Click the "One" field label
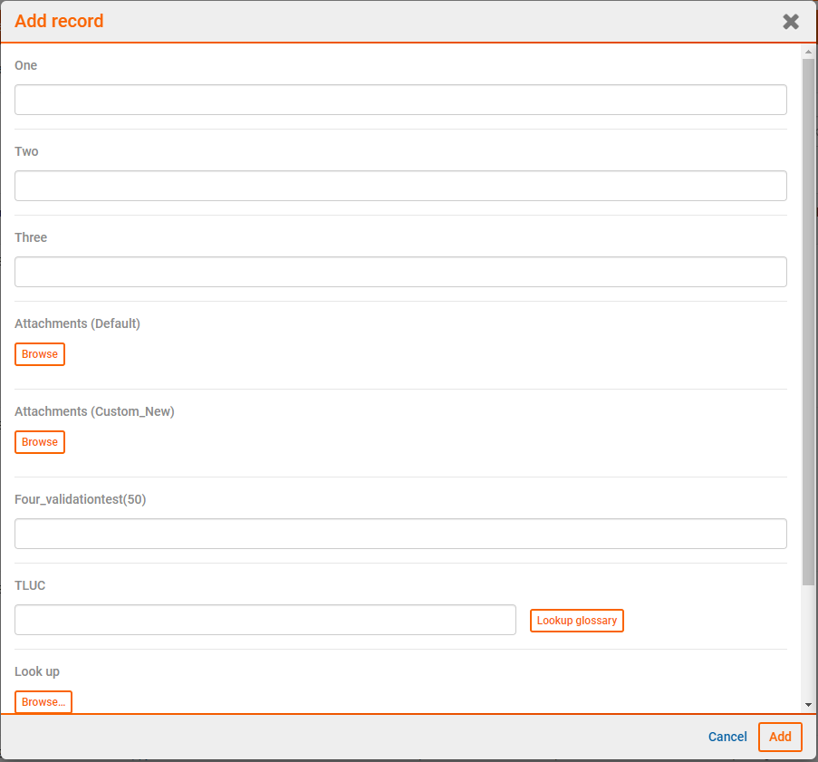 [x=26, y=65]
